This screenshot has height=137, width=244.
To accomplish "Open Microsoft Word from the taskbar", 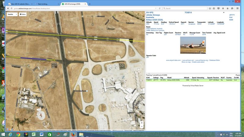I will [x=41, y=134].
